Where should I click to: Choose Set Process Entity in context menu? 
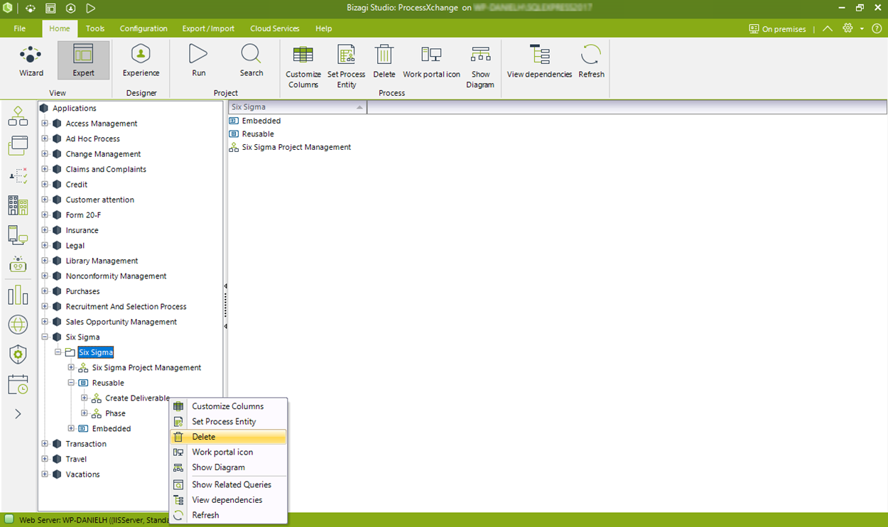tap(228, 422)
